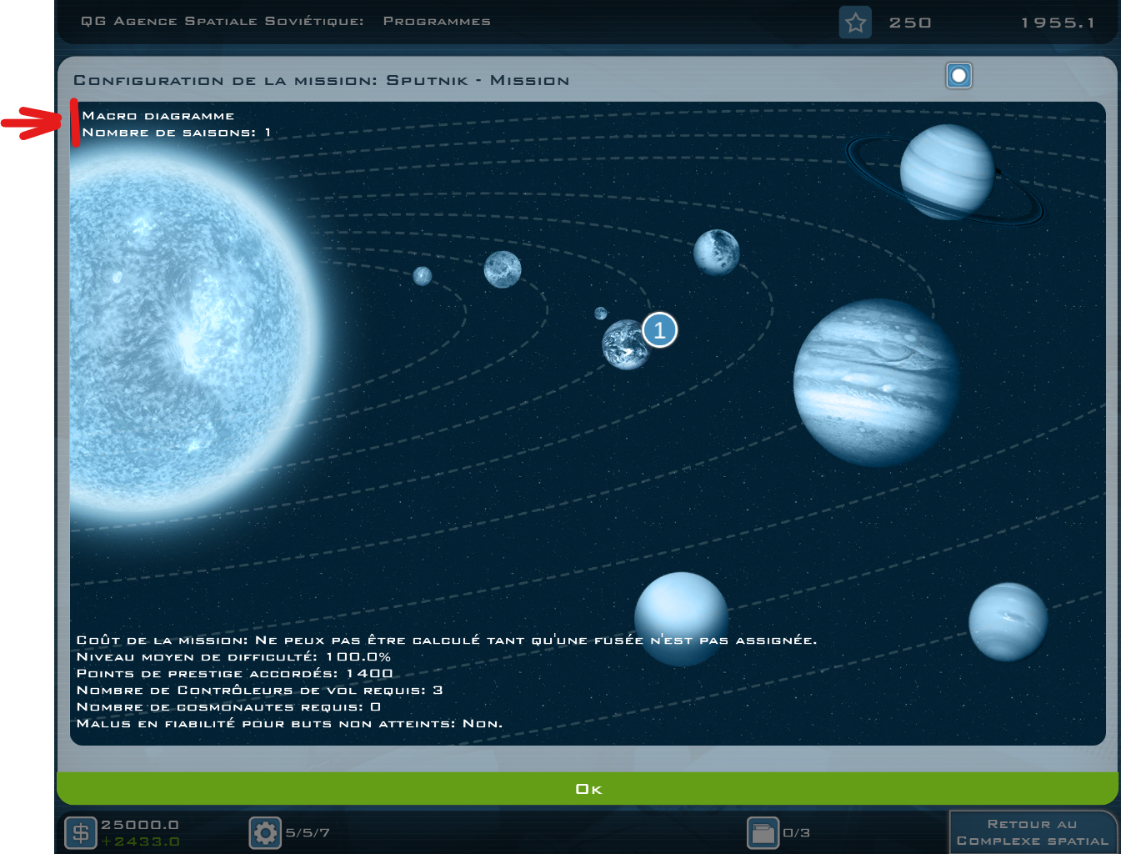
Task: Click the Macro diagramme label
Action: (x=158, y=116)
